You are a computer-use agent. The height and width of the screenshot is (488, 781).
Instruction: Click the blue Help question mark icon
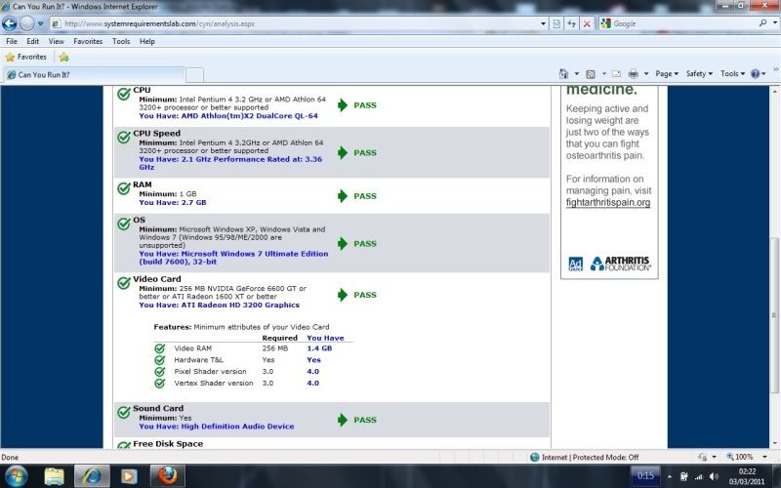click(x=755, y=74)
